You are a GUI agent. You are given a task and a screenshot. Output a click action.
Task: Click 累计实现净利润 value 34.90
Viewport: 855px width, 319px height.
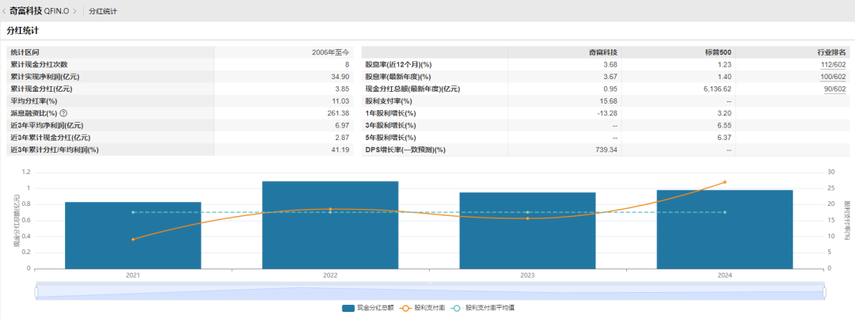pyautogui.click(x=340, y=77)
